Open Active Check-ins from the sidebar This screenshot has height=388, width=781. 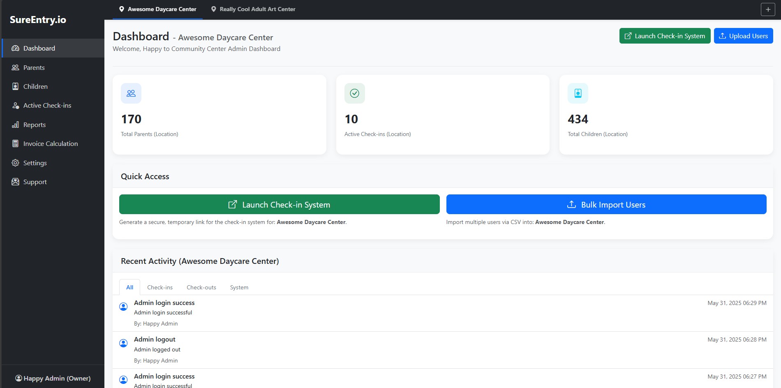click(x=47, y=105)
